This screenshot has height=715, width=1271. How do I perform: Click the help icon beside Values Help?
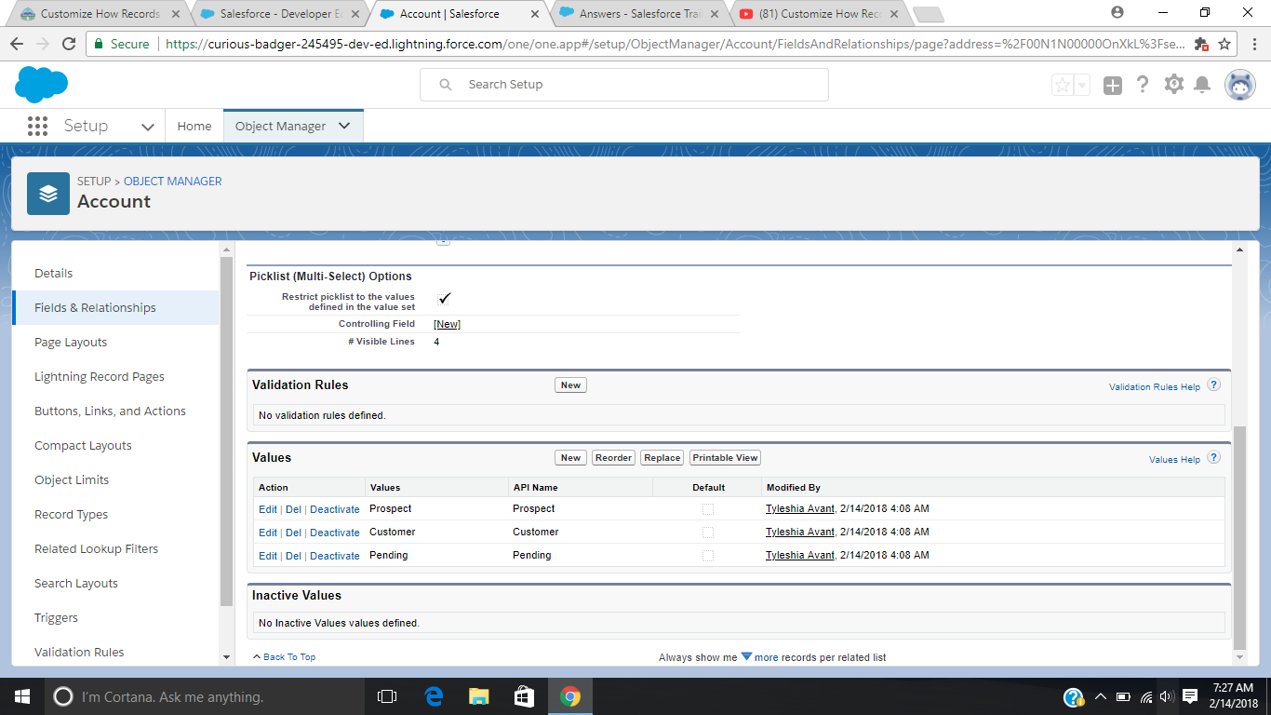1213,457
